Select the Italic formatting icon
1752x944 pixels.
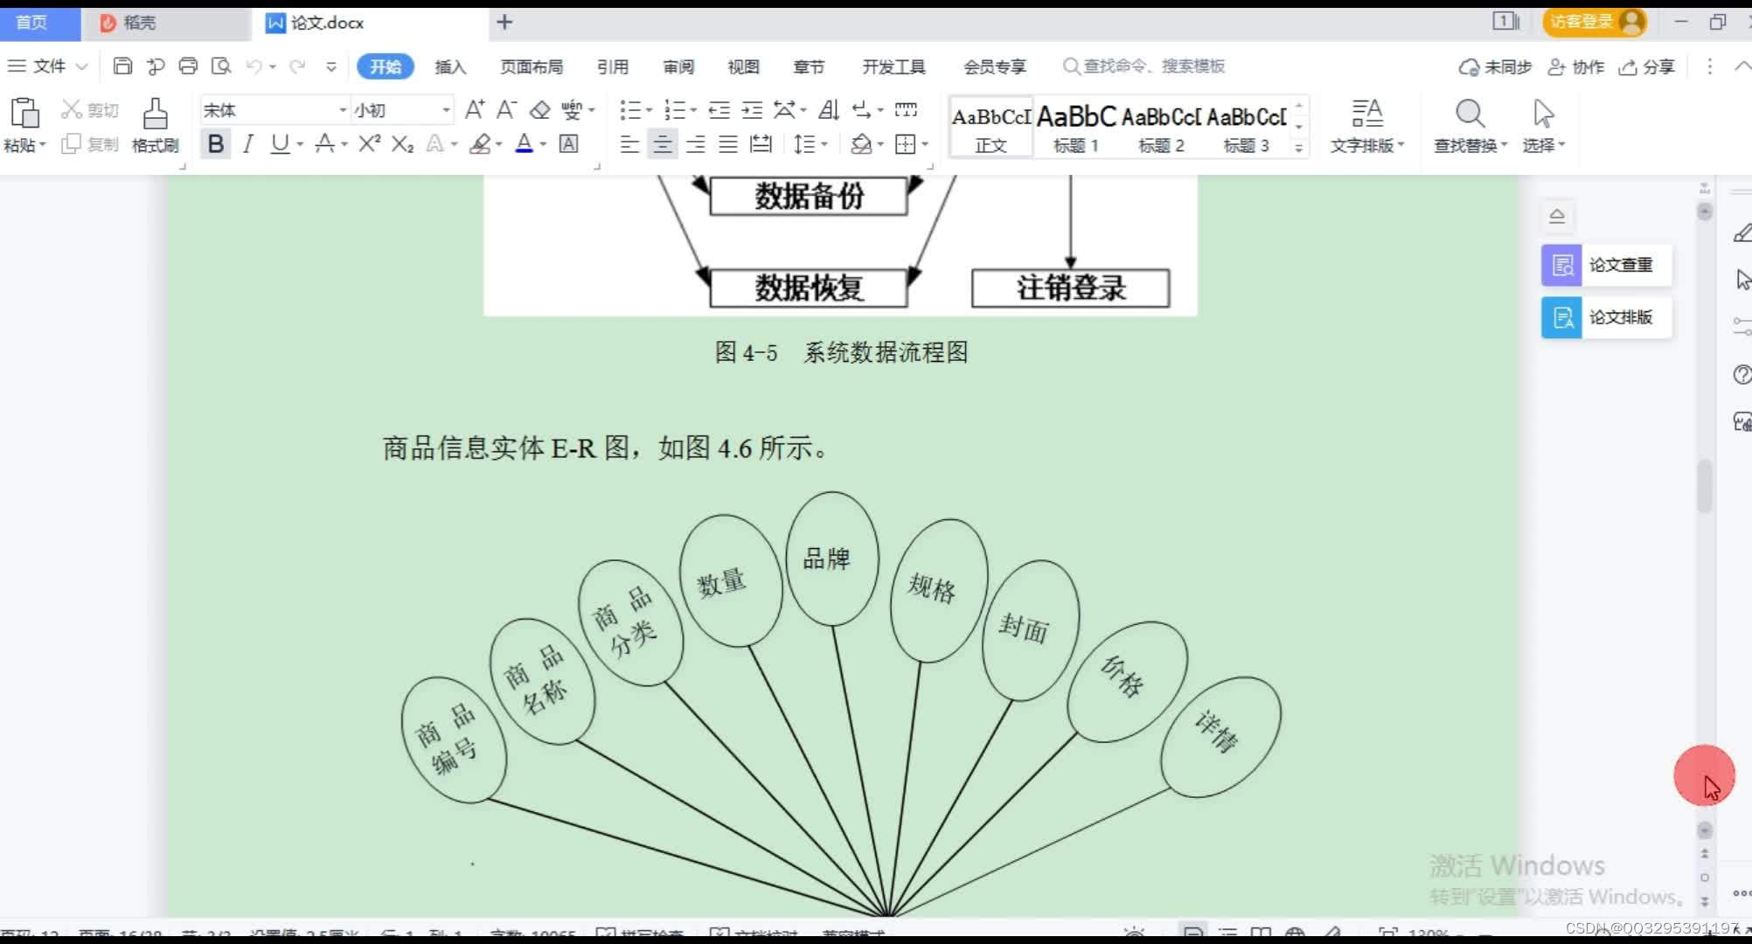point(247,143)
